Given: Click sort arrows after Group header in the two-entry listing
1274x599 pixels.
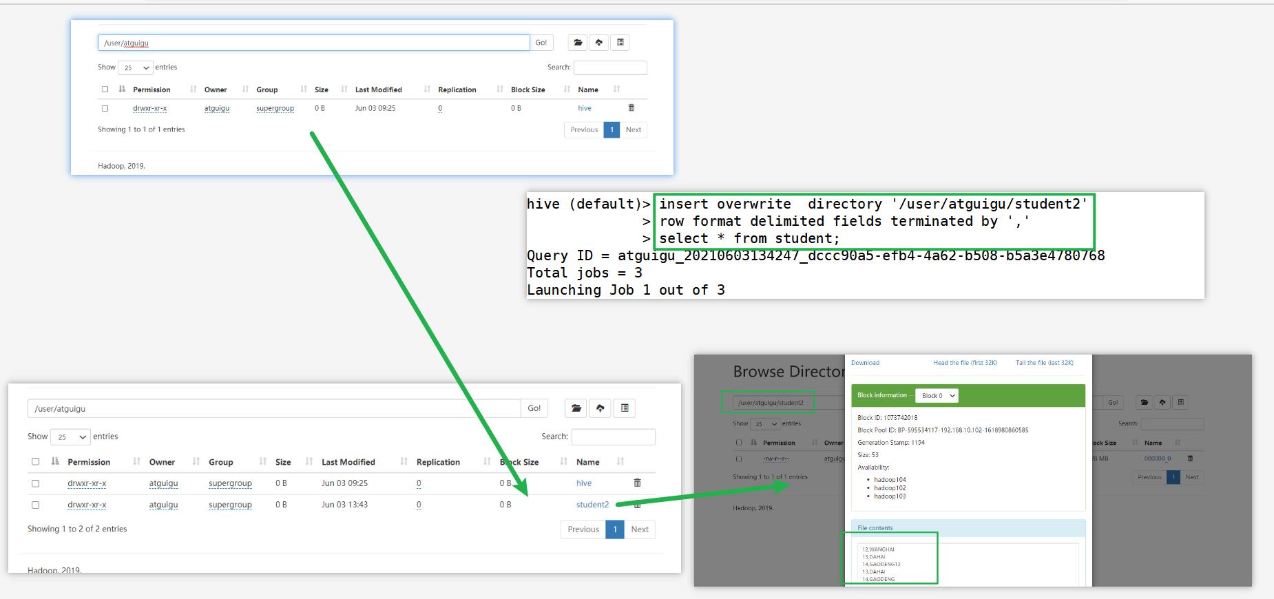Looking at the screenshot, I should click(x=263, y=461).
